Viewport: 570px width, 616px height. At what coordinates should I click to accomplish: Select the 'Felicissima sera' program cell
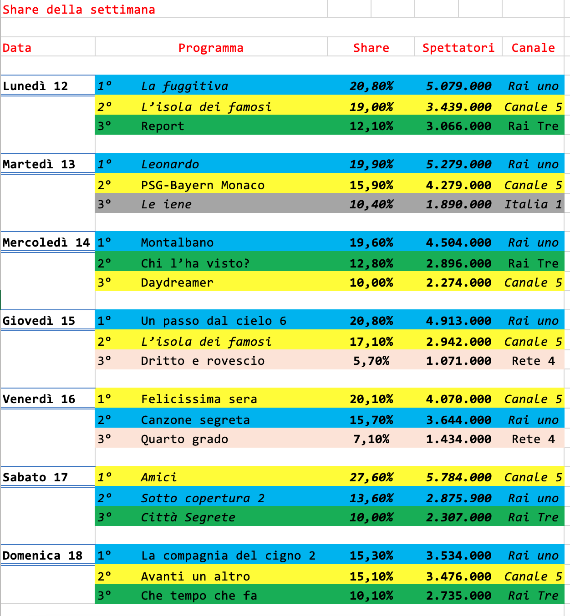coord(199,399)
